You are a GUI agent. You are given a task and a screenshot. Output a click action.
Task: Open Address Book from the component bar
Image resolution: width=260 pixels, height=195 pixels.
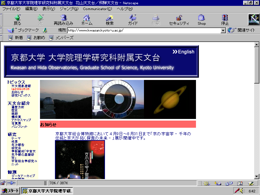[x=240, y=183]
